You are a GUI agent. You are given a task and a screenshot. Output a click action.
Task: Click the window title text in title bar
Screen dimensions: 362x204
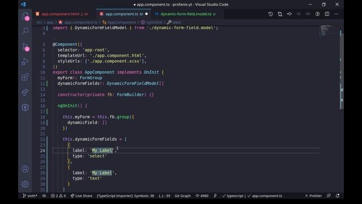click(181, 5)
